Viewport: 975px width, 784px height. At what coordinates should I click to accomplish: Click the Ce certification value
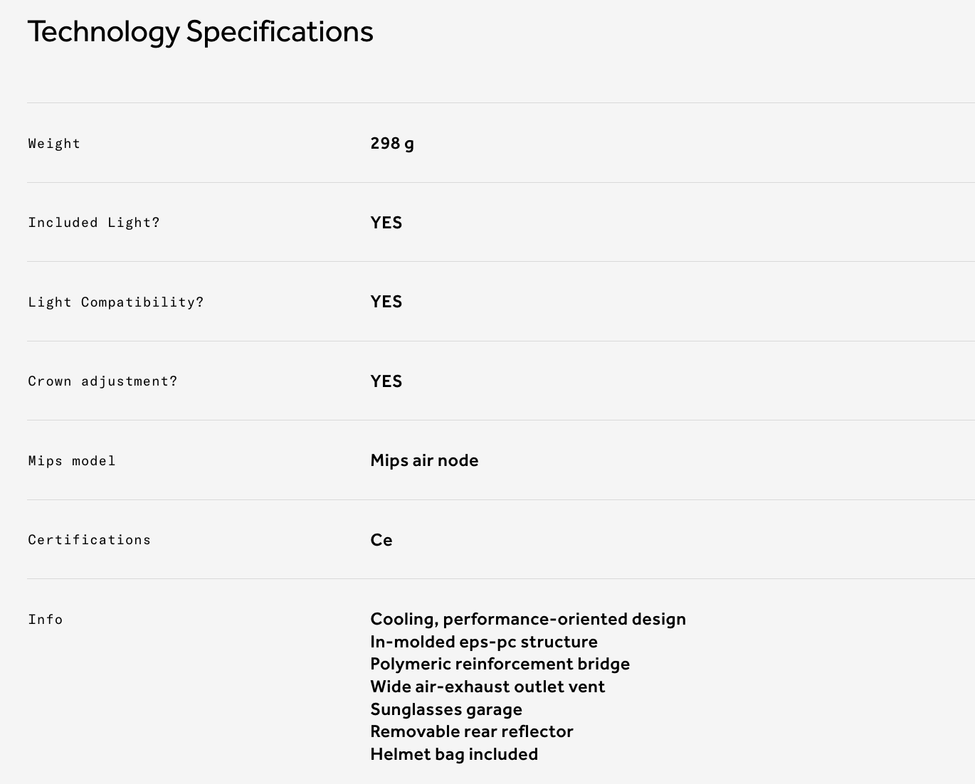[x=381, y=540]
